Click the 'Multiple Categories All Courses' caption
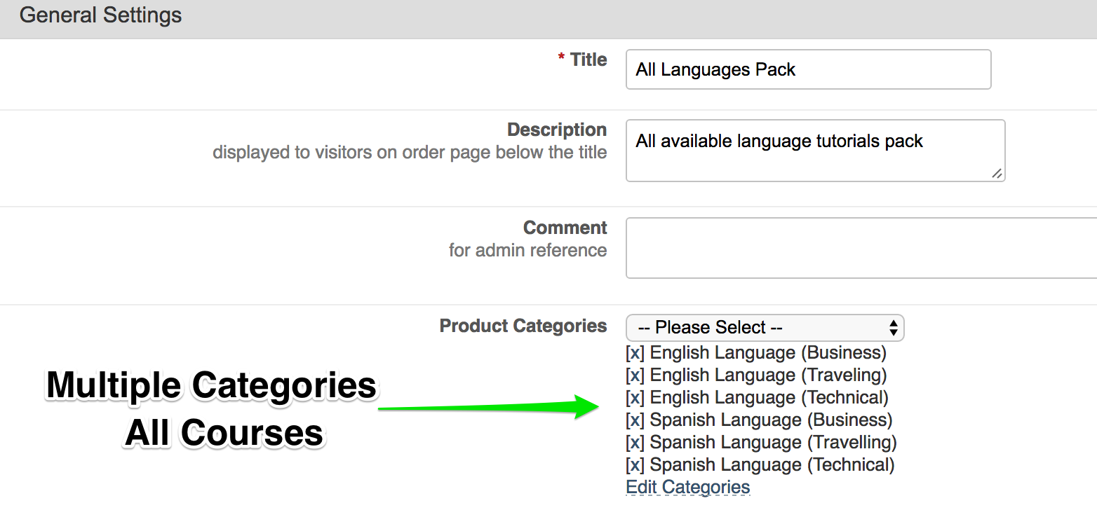1097x517 pixels. pyautogui.click(x=212, y=409)
